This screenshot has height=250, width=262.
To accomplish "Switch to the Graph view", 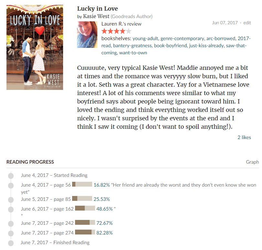I will click(252, 162).
